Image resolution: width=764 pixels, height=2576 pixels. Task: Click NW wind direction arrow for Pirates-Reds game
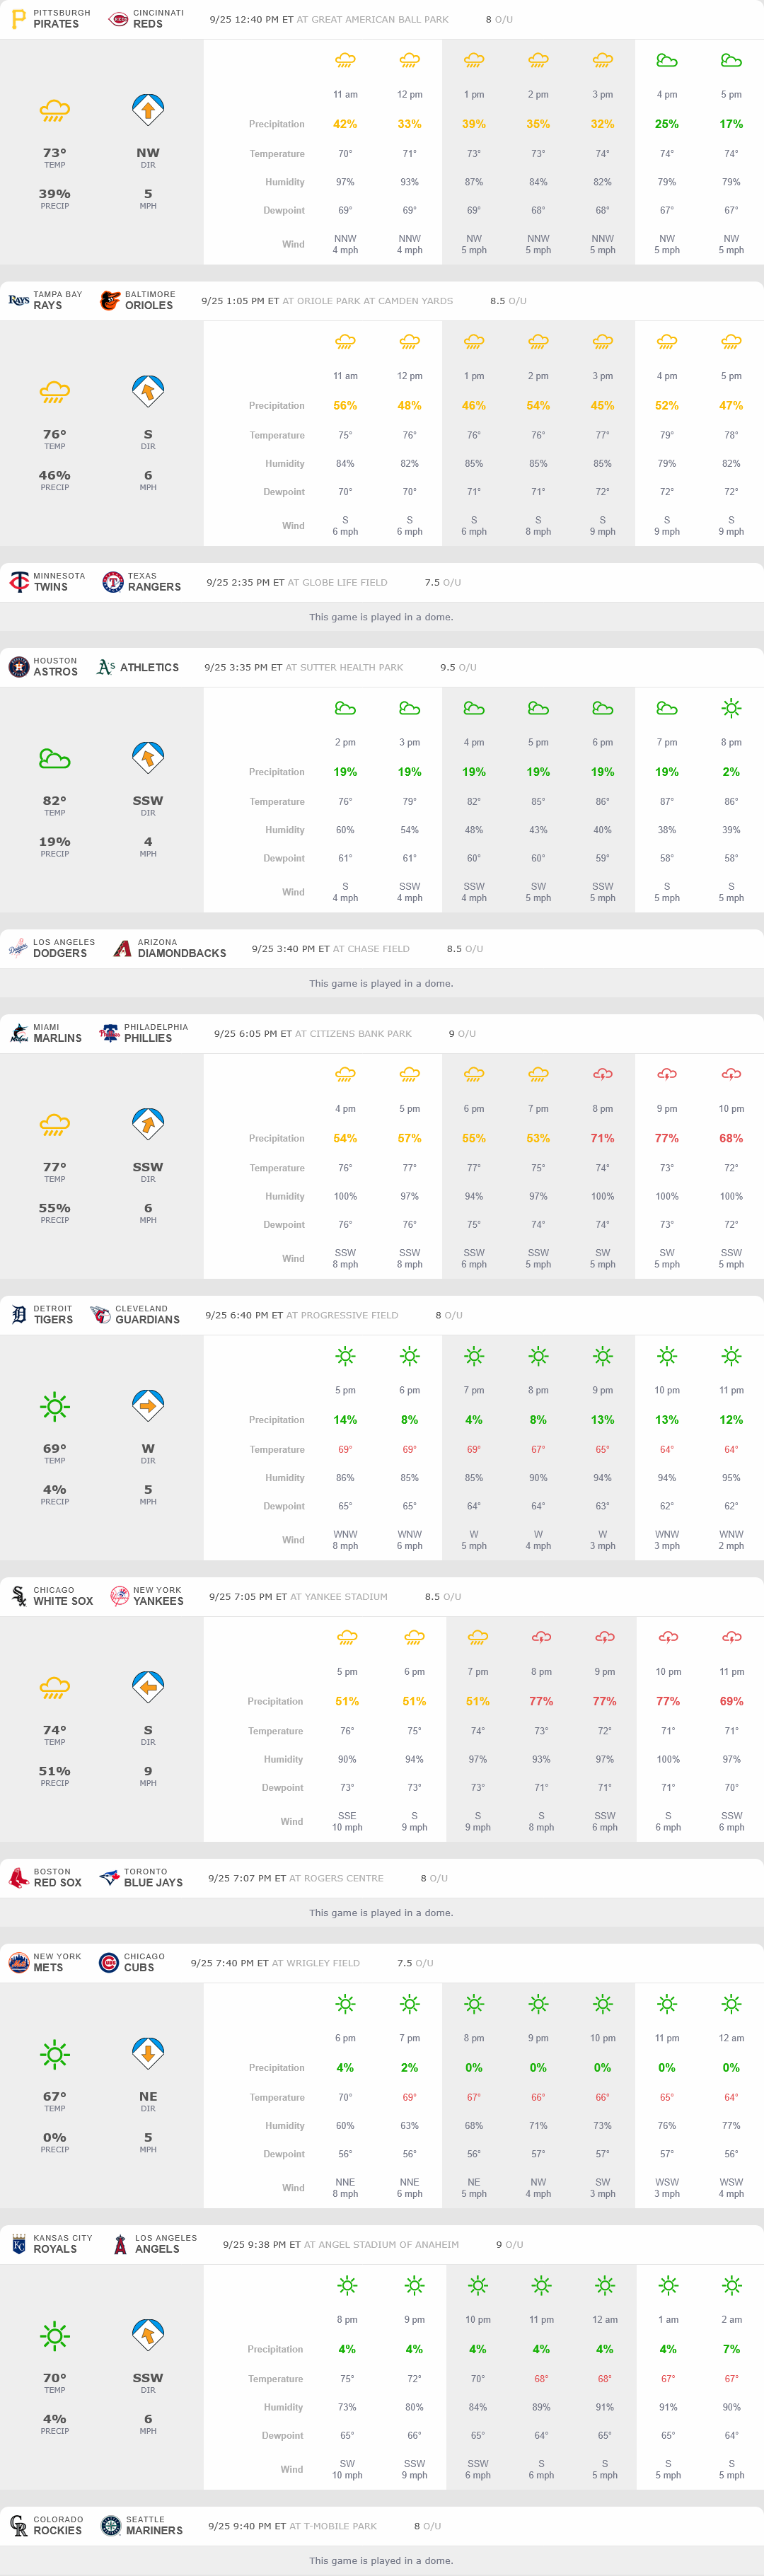pos(148,109)
